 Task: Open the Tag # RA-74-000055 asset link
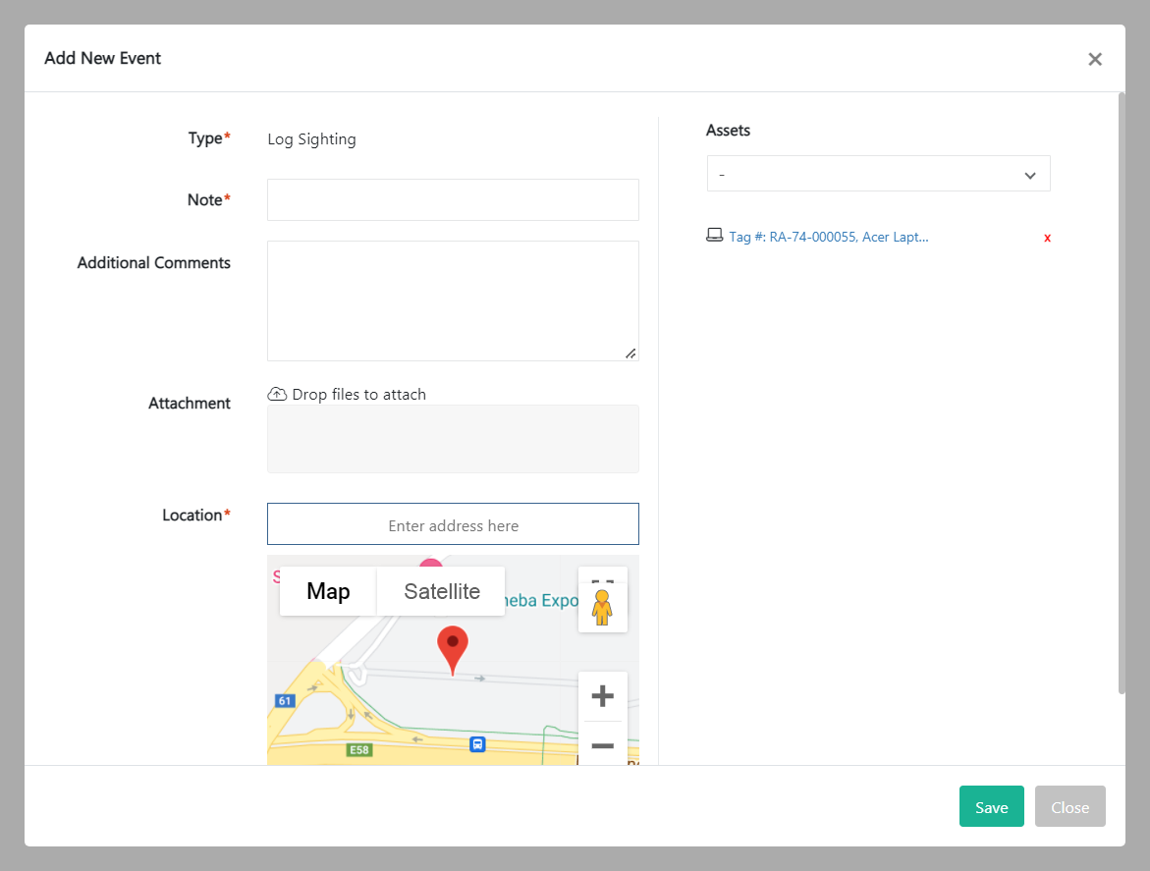828,237
